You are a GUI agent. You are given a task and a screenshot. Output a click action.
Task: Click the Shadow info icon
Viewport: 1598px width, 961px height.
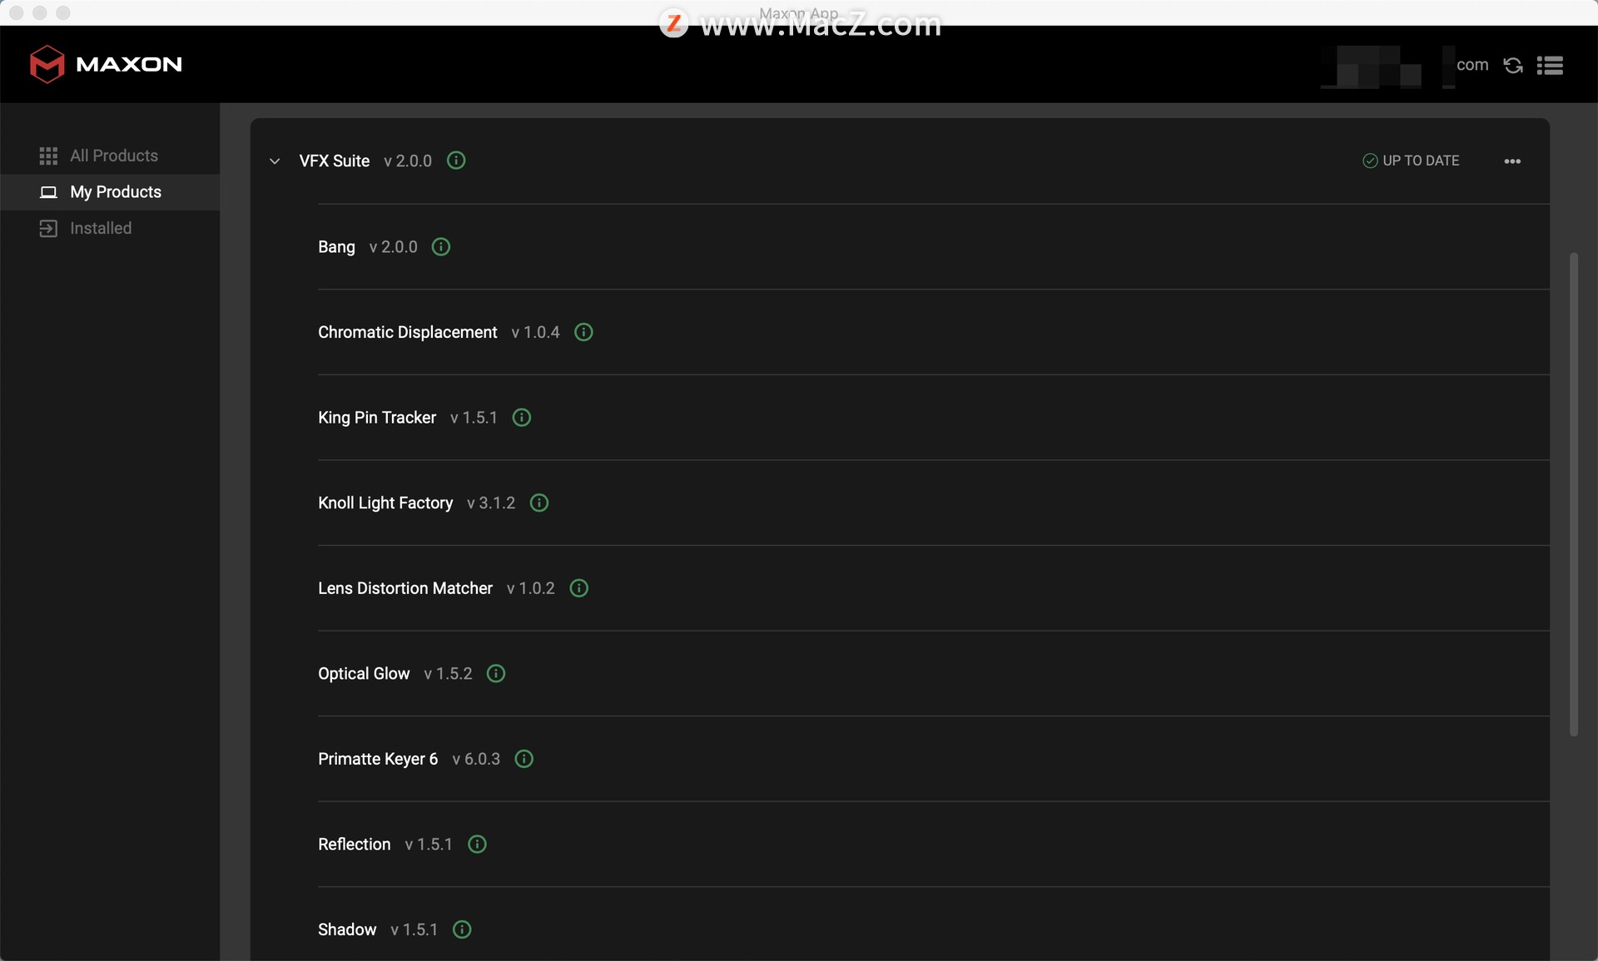click(462, 929)
